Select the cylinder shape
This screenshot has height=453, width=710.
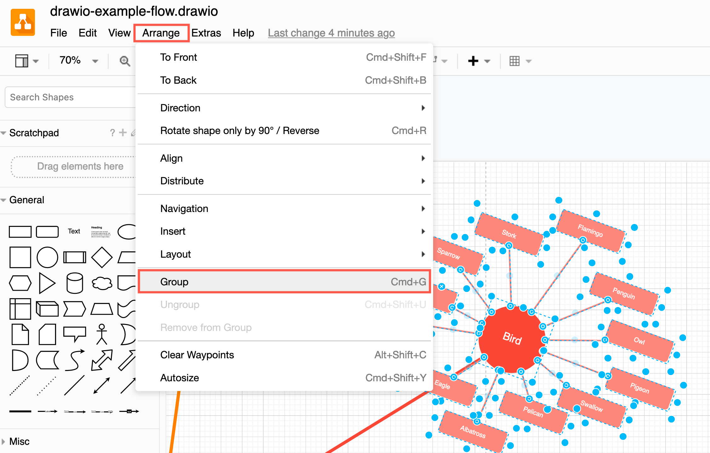point(75,283)
